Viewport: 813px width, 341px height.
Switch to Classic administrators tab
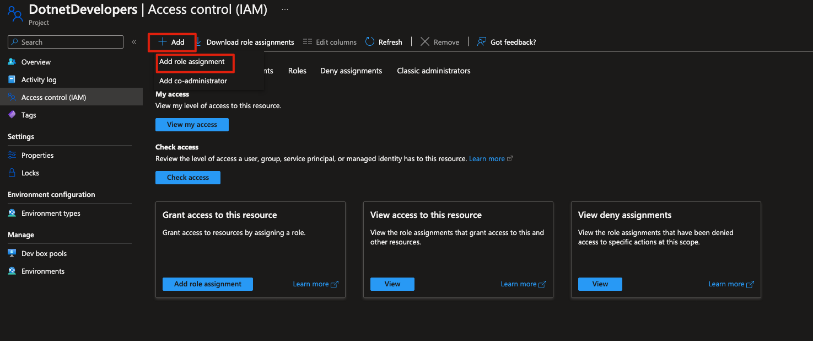(433, 71)
